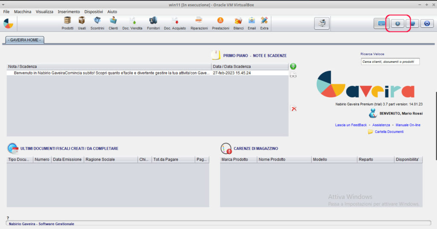This screenshot has height=229, width=437.
Task: Select the Benvenuto in Nabirio Gaveira note row
Action: tap(147, 73)
